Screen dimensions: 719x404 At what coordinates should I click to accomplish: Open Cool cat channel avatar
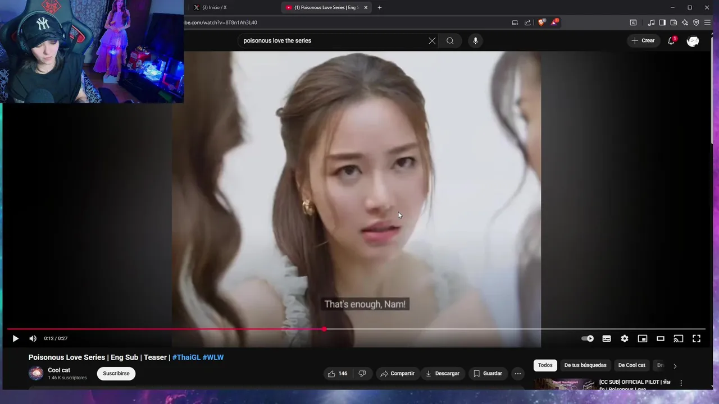tap(36, 373)
